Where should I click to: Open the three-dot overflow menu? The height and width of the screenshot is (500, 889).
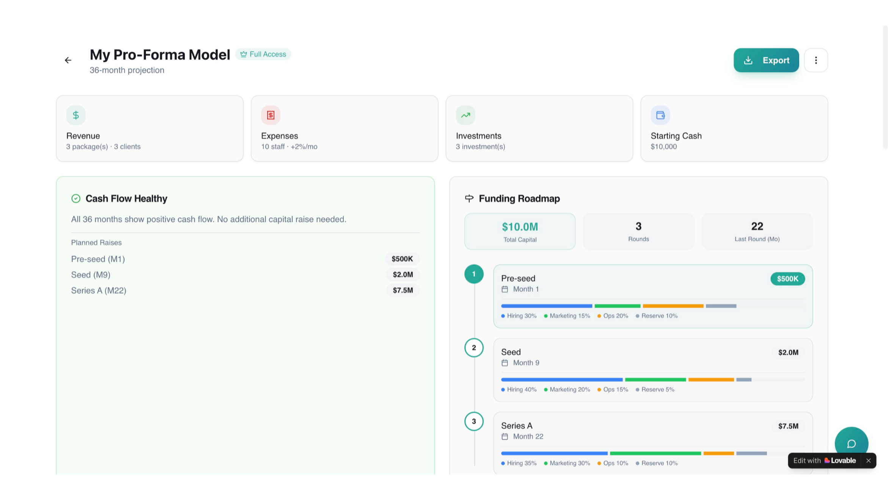pos(816,60)
